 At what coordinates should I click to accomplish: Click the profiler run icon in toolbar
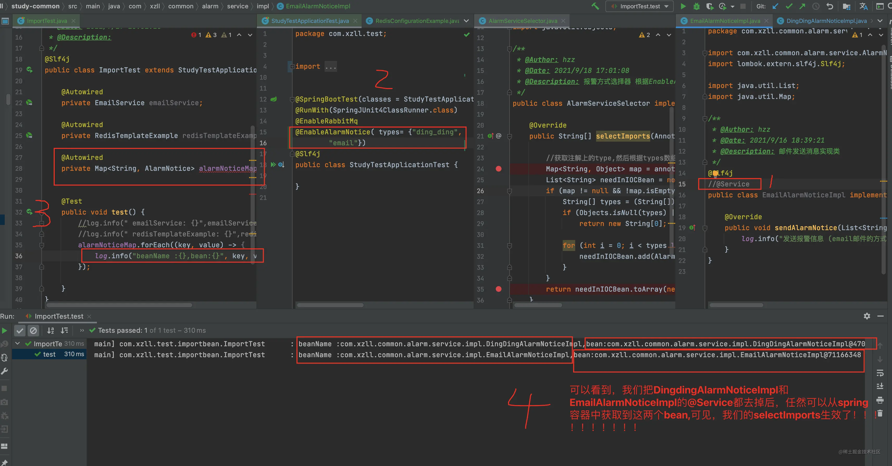tap(722, 6)
